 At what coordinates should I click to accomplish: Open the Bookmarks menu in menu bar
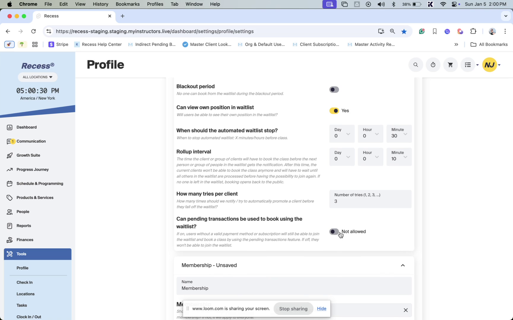127,4
